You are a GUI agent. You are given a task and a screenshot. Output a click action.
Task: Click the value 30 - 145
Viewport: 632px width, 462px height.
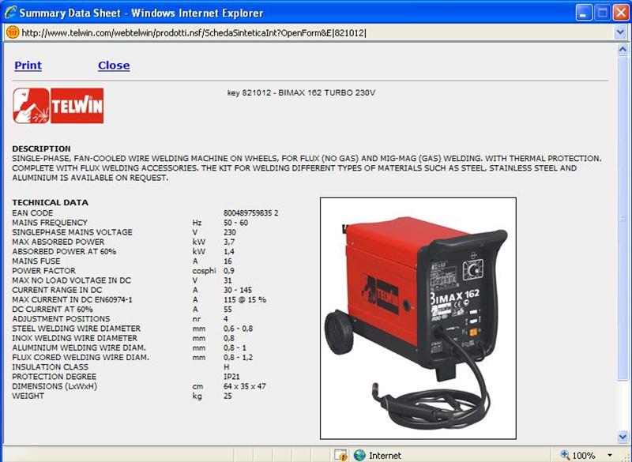click(238, 291)
